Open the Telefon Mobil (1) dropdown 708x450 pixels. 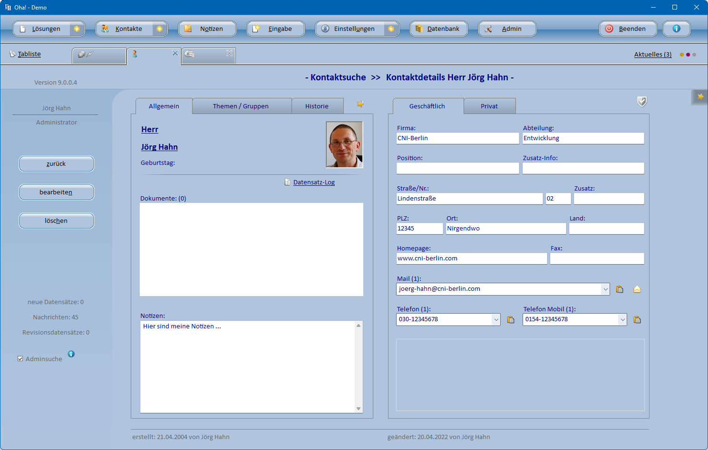click(622, 319)
